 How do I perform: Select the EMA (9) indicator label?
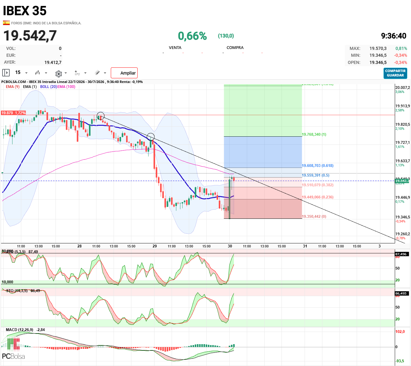coord(12,87)
